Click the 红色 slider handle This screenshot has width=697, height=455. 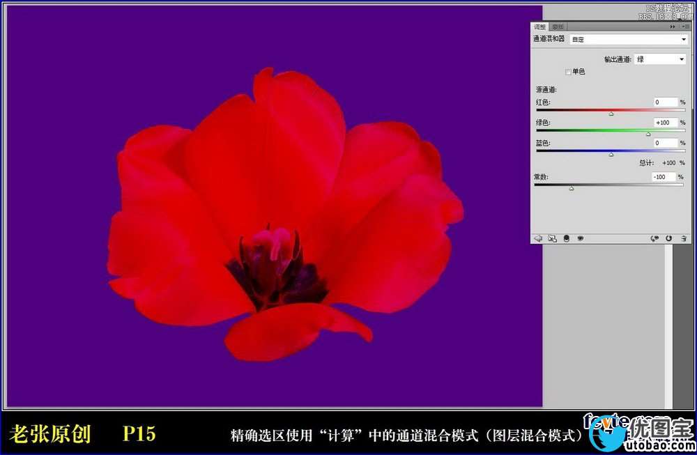611,114
